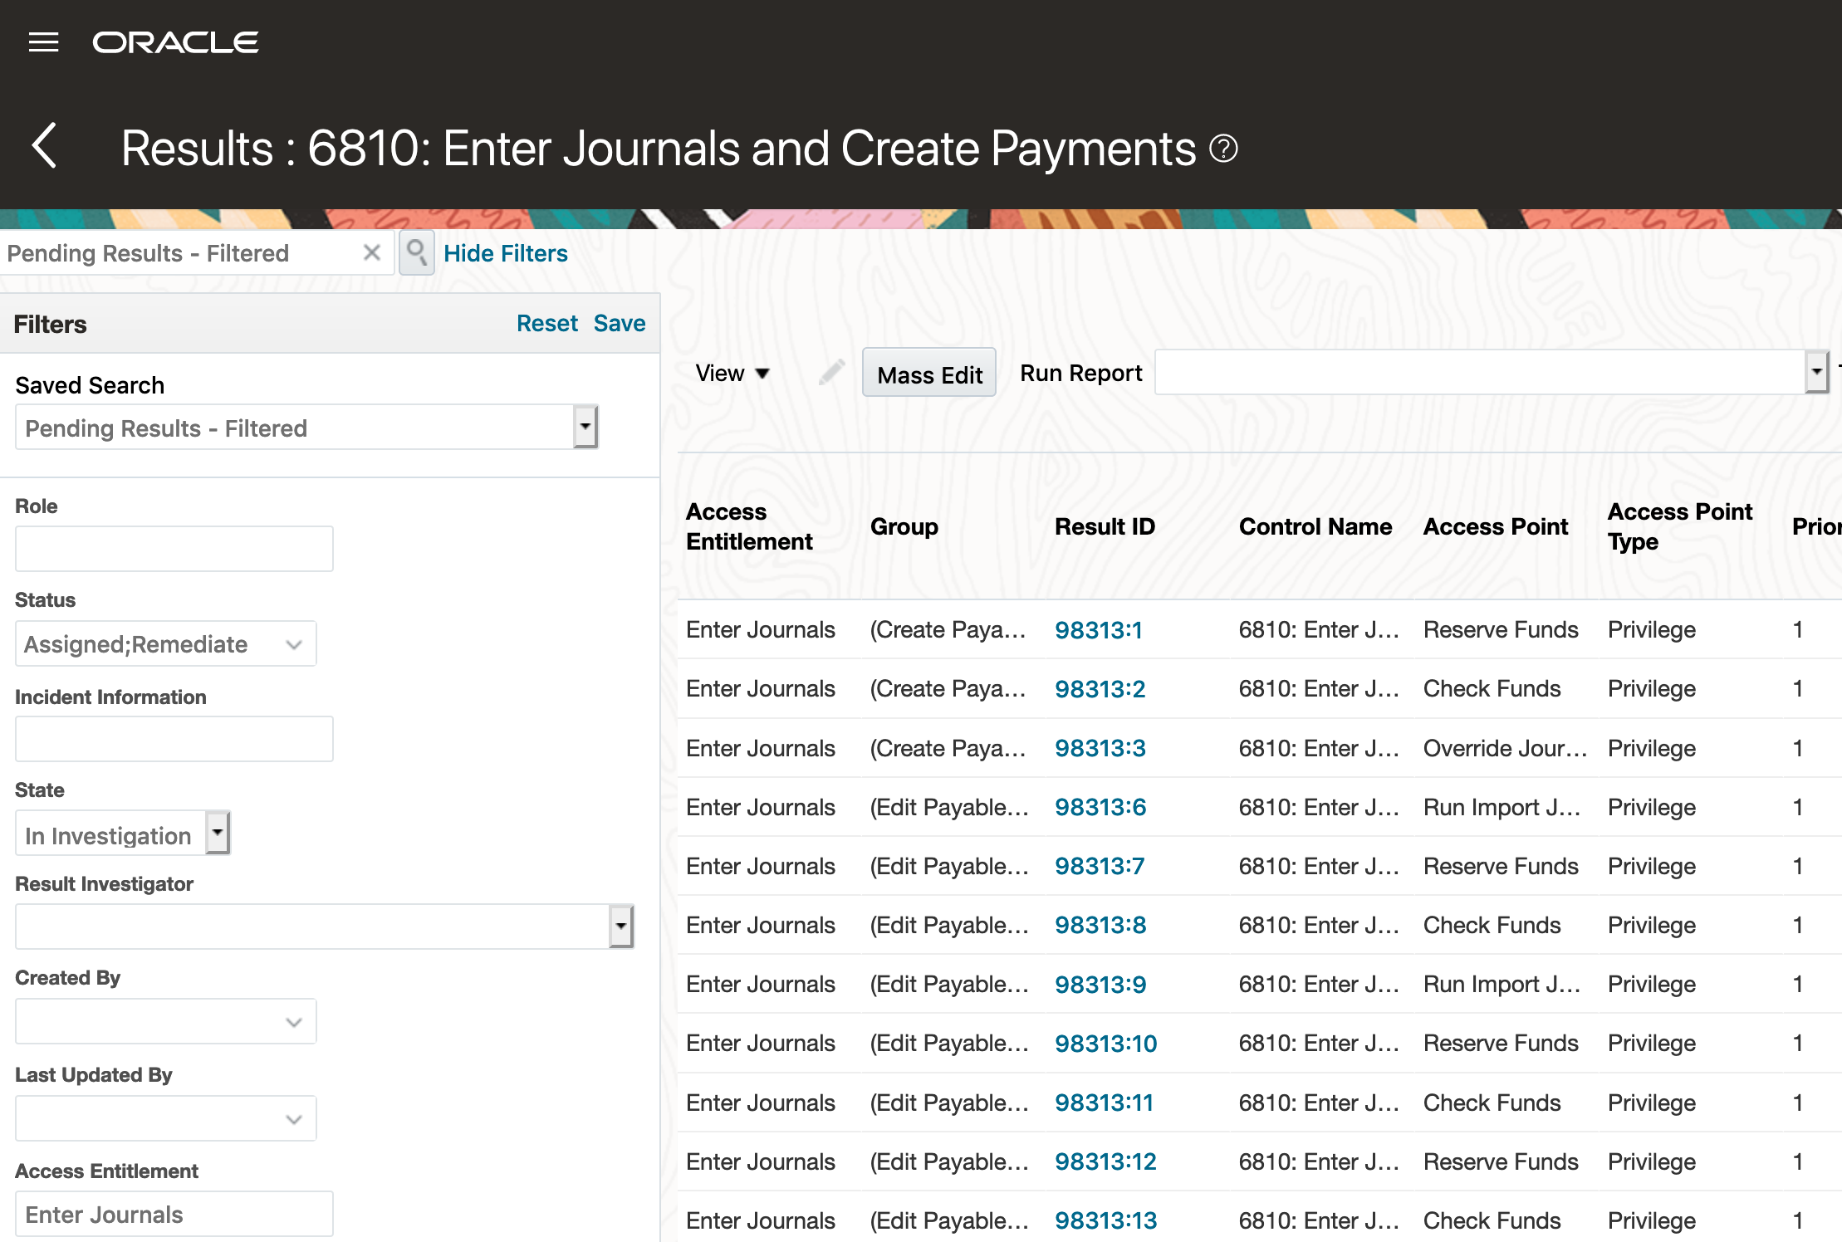Open the Result Investigator dropdown

pos(620,927)
